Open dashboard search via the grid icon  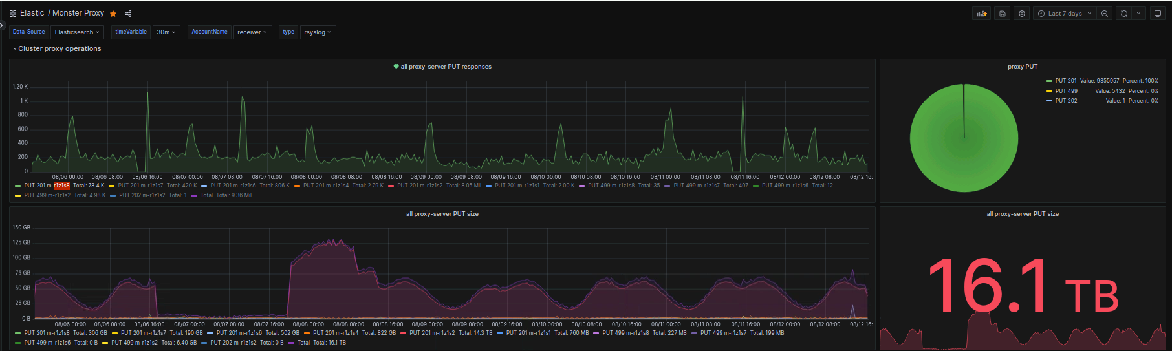13,14
